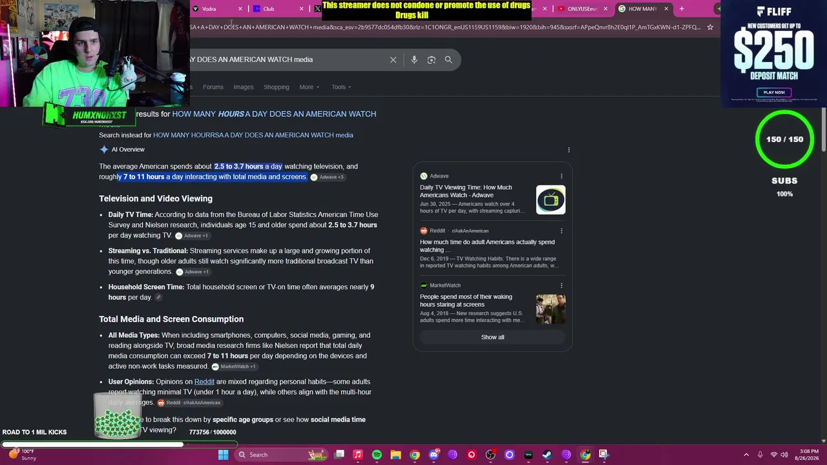Open File Explorer from the taskbar

pyautogui.click(x=395, y=455)
